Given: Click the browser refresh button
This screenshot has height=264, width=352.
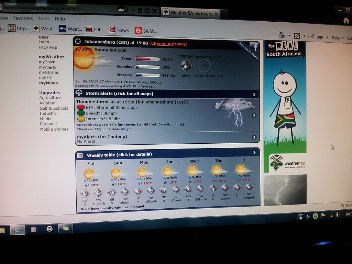Looking at the screenshot, I should click(x=147, y=11).
